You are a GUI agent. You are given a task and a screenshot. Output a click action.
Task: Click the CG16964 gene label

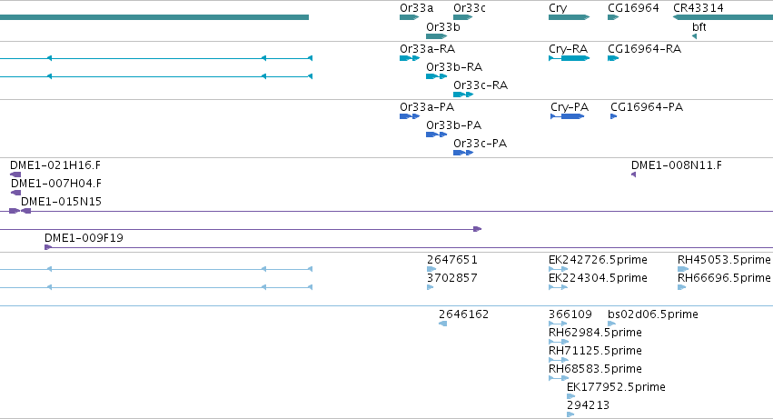pyautogui.click(x=633, y=8)
